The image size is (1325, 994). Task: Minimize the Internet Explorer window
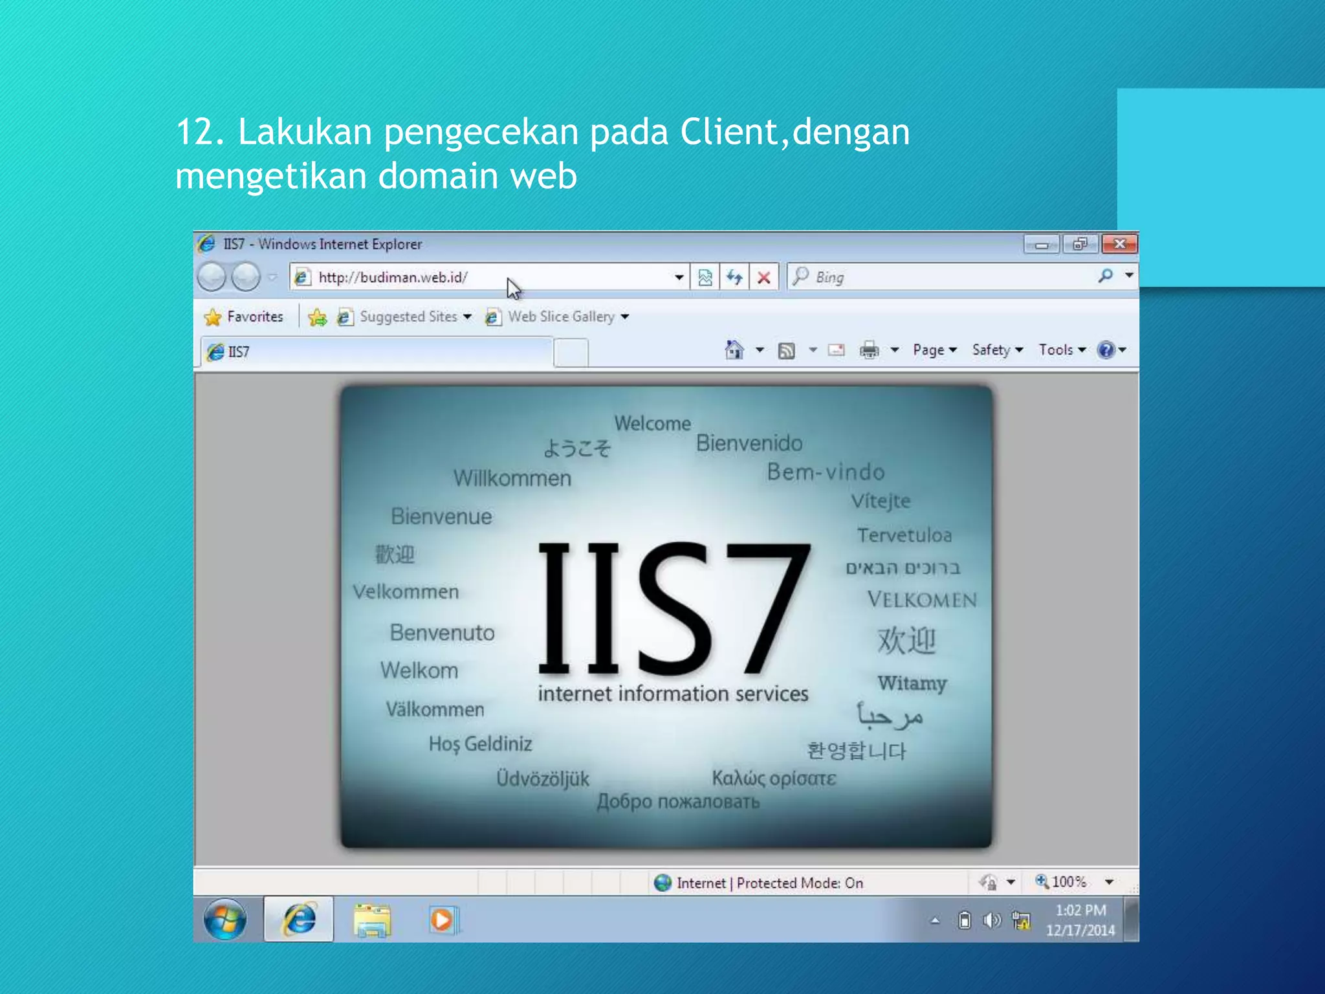(x=1041, y=244)
